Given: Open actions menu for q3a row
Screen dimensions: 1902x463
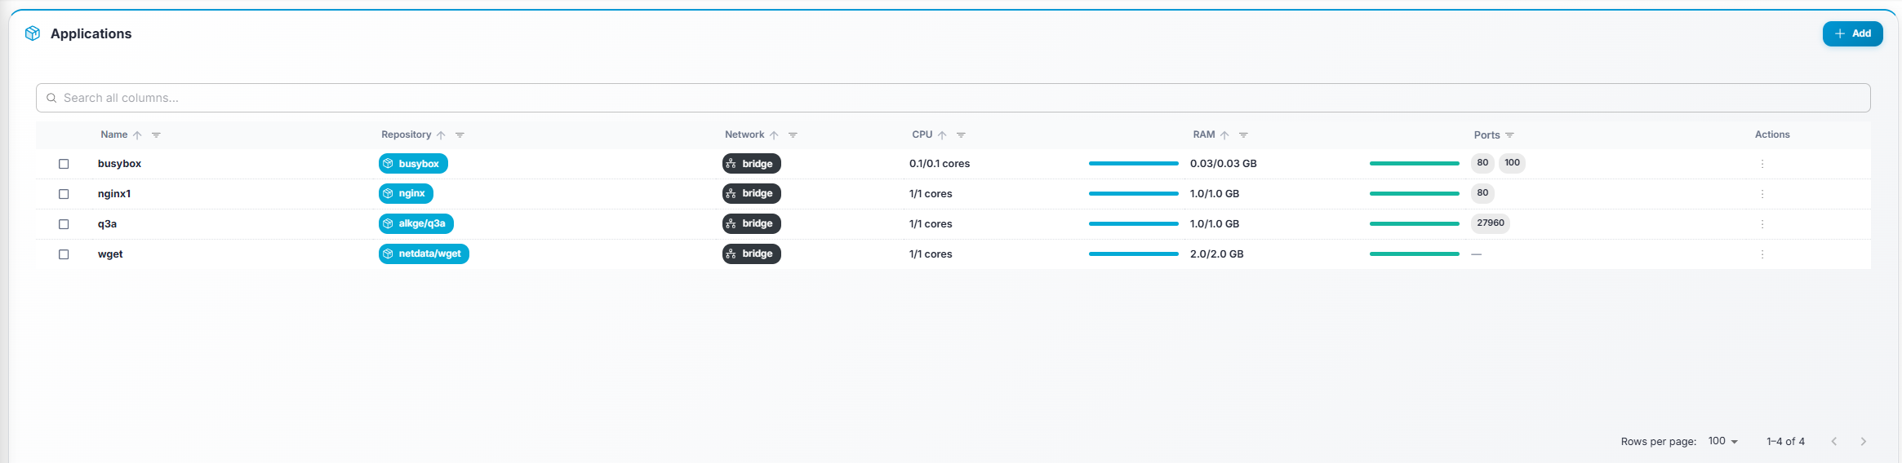Looking at the screenshot, I should [x=1762, y=224].
